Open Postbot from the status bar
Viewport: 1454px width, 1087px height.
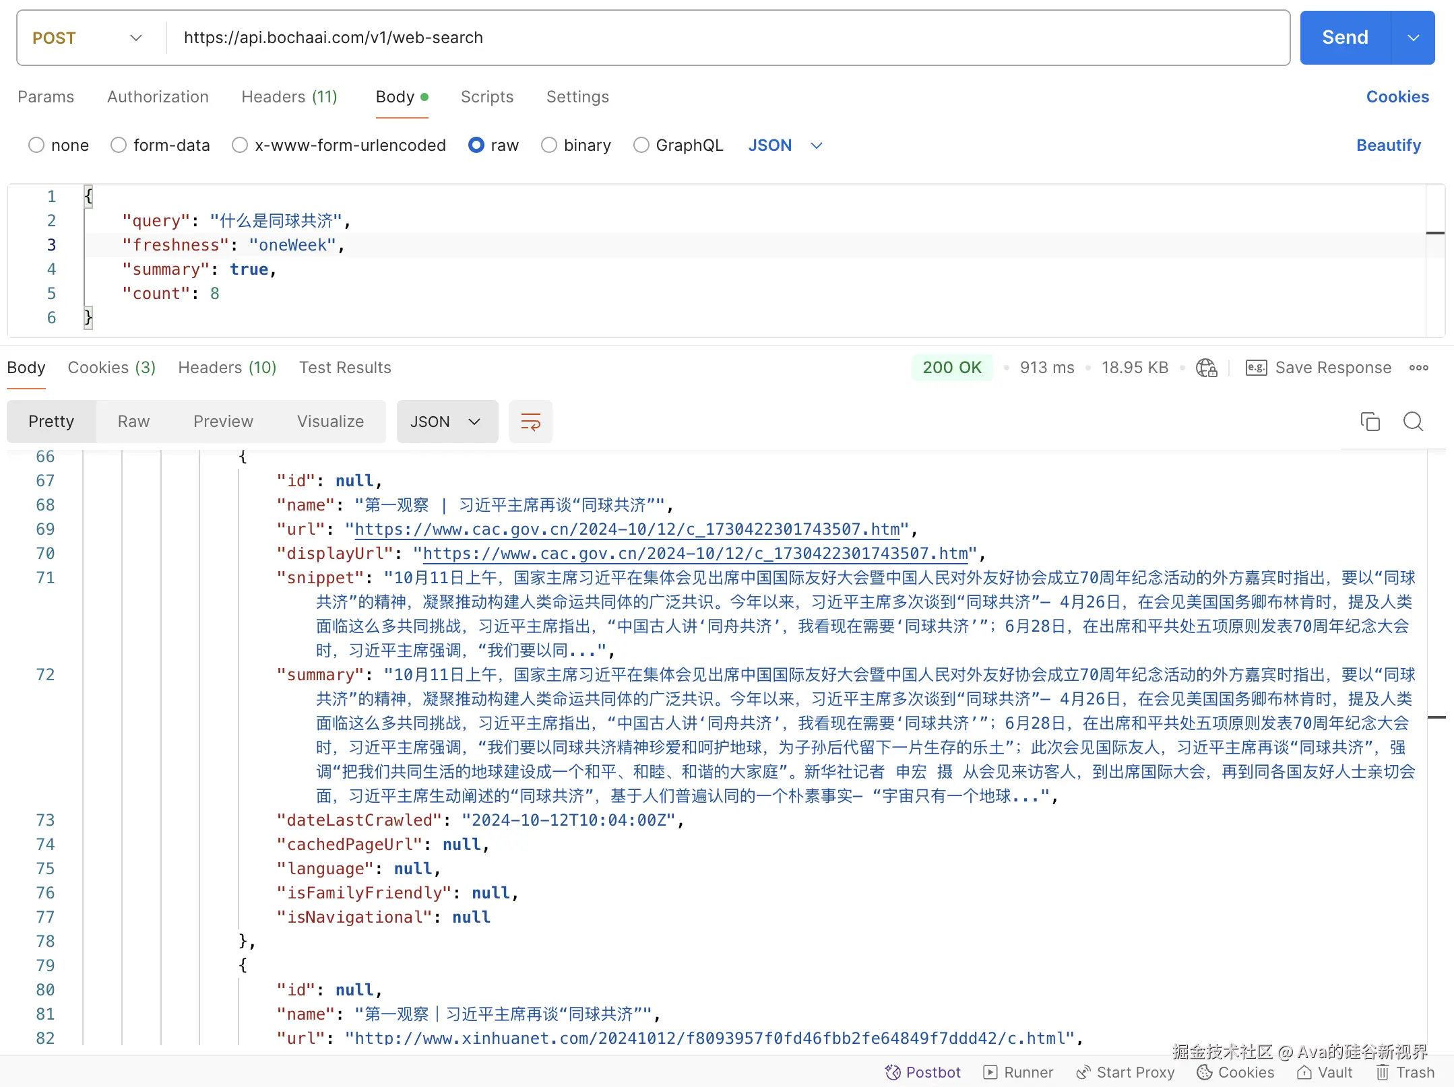[x=922, y=1072]
